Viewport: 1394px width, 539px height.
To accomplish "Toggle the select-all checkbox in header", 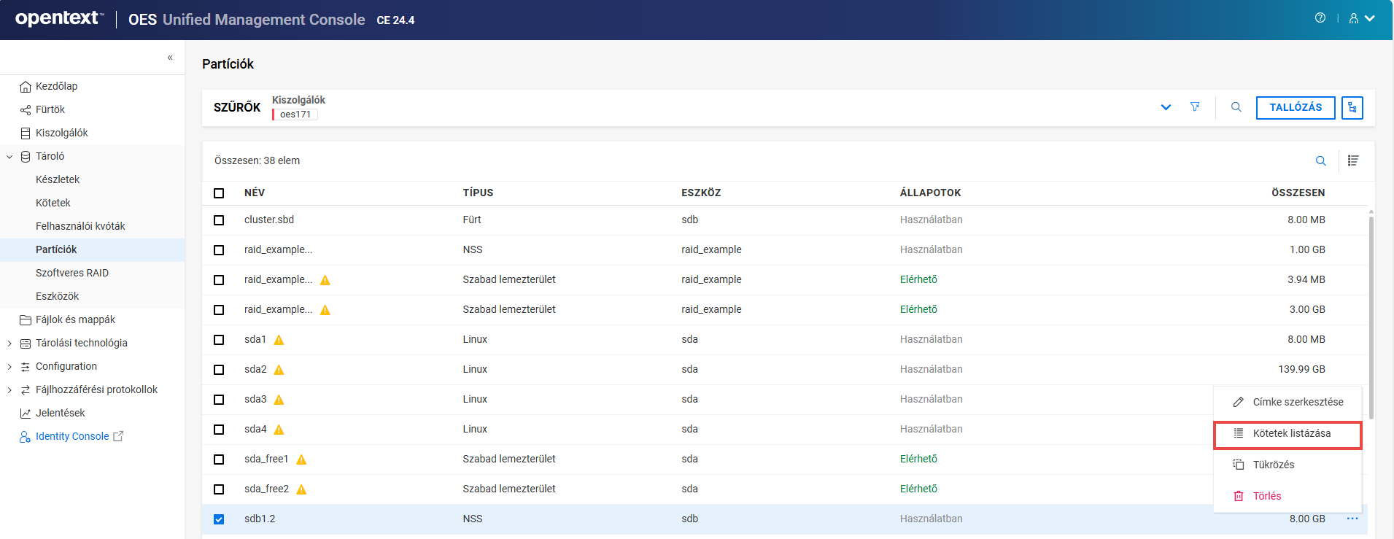I will point(219,193).
